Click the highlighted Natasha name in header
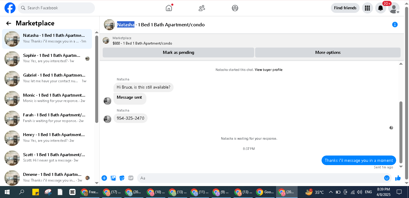Screen dimensions: 409x198 (x=126, y=25)
